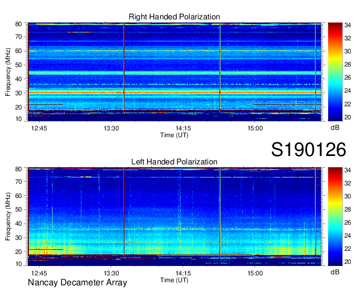Click the Time (UT) label under the left-handed plot
Screen dimensions: 357x289
174,280
